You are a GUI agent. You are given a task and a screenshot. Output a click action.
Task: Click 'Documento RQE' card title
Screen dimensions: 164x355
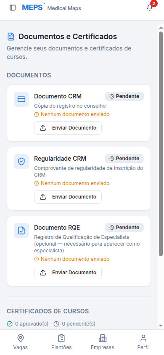point(57,227)
